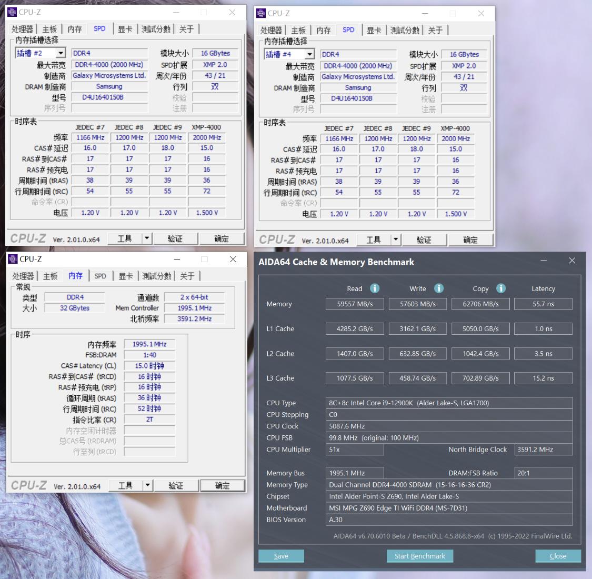Click 工具 button in slot #2 window
Image resolution: width=592 pixels, height=579 pixels.
coord(125,238)
